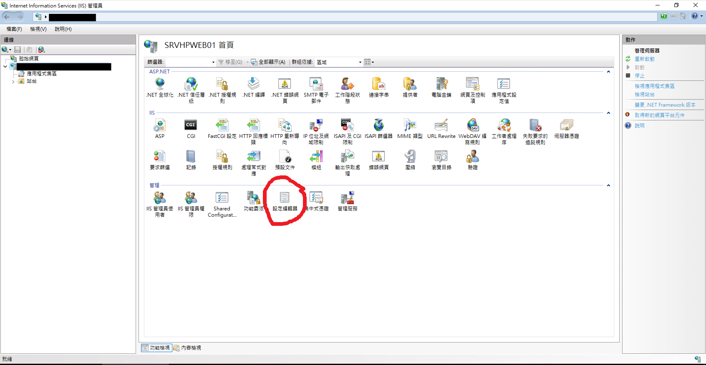Click 檢視應用程式集區 link
The height and width of the screenshot is (365, 706).
(x=655, y=86)
